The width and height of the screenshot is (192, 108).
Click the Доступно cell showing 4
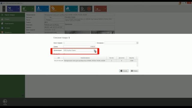pos(121,61)
